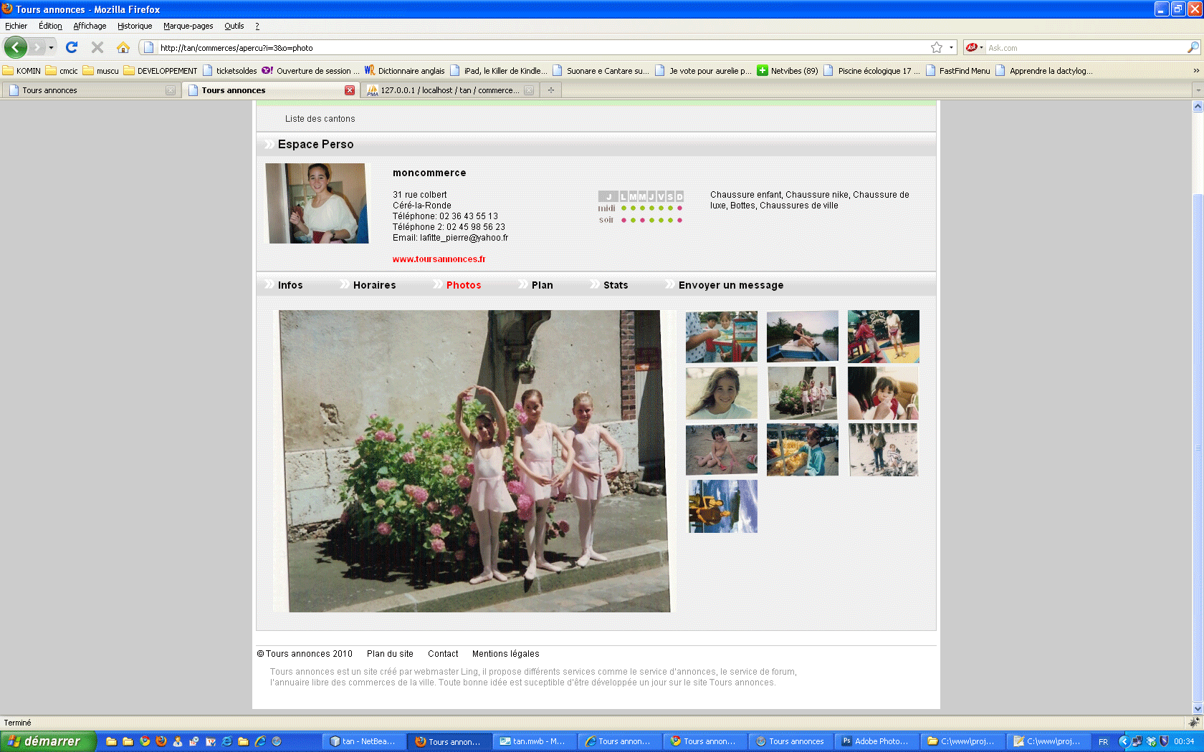The width and height of the screenshot is (1204, 752).
Task: Select the small ballet dancers thumbnail
Action: (802, 393)
